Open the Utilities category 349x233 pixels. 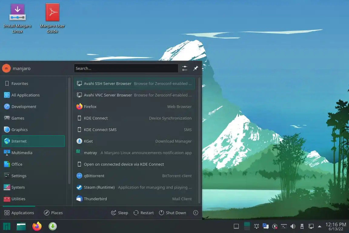pos(33,199)
